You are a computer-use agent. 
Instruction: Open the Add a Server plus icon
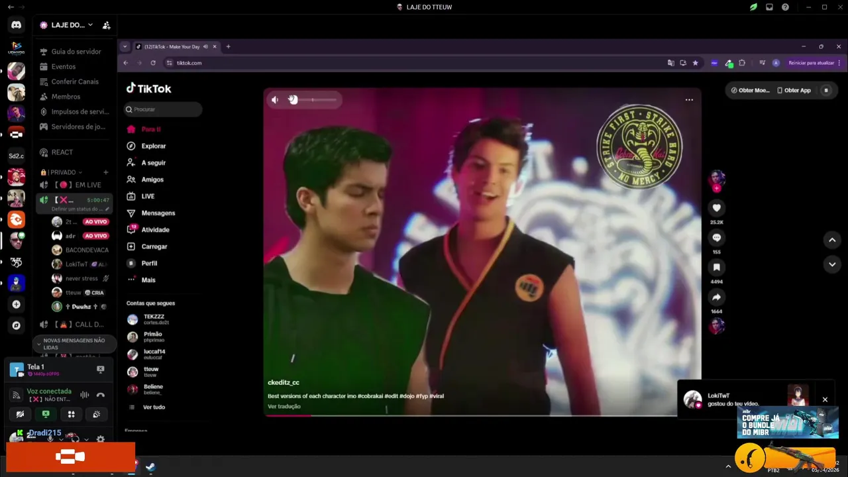[x=17, y=304]
